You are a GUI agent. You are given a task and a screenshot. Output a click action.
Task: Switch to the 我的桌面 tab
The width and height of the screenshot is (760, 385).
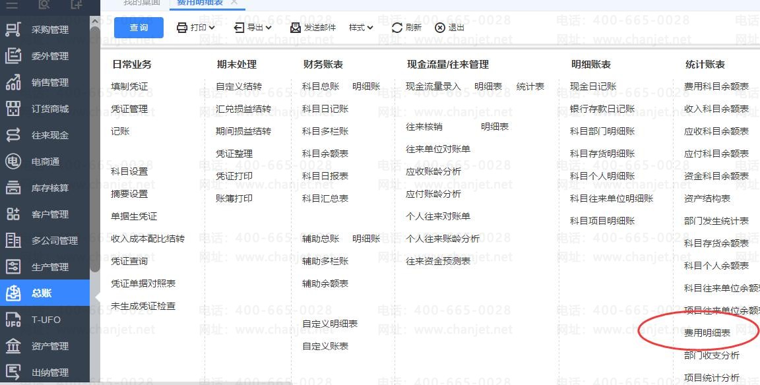coord(142,3)
